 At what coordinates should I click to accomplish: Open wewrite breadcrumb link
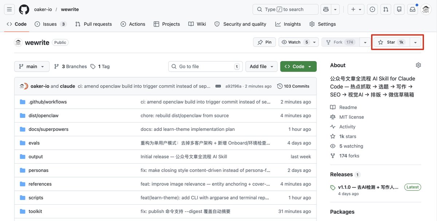(x=70, y=9)
